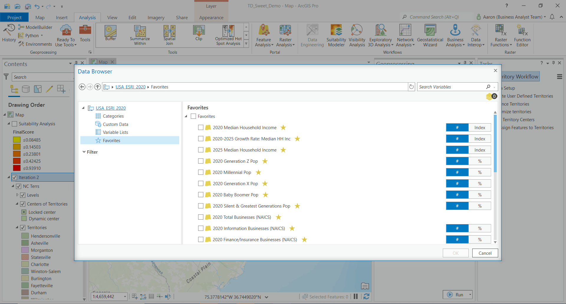Switch Contents to list by drawing order
The width and height of the screenshot is (566, 304).
coord(14,89)
